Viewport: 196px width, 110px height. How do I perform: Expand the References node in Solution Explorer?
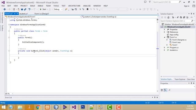coord(164,32)
